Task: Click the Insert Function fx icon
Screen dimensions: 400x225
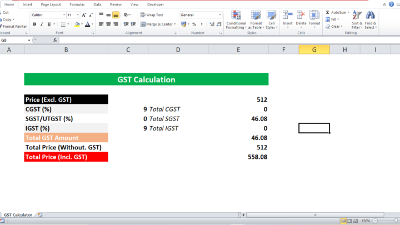Action: (x=56, y=41)
